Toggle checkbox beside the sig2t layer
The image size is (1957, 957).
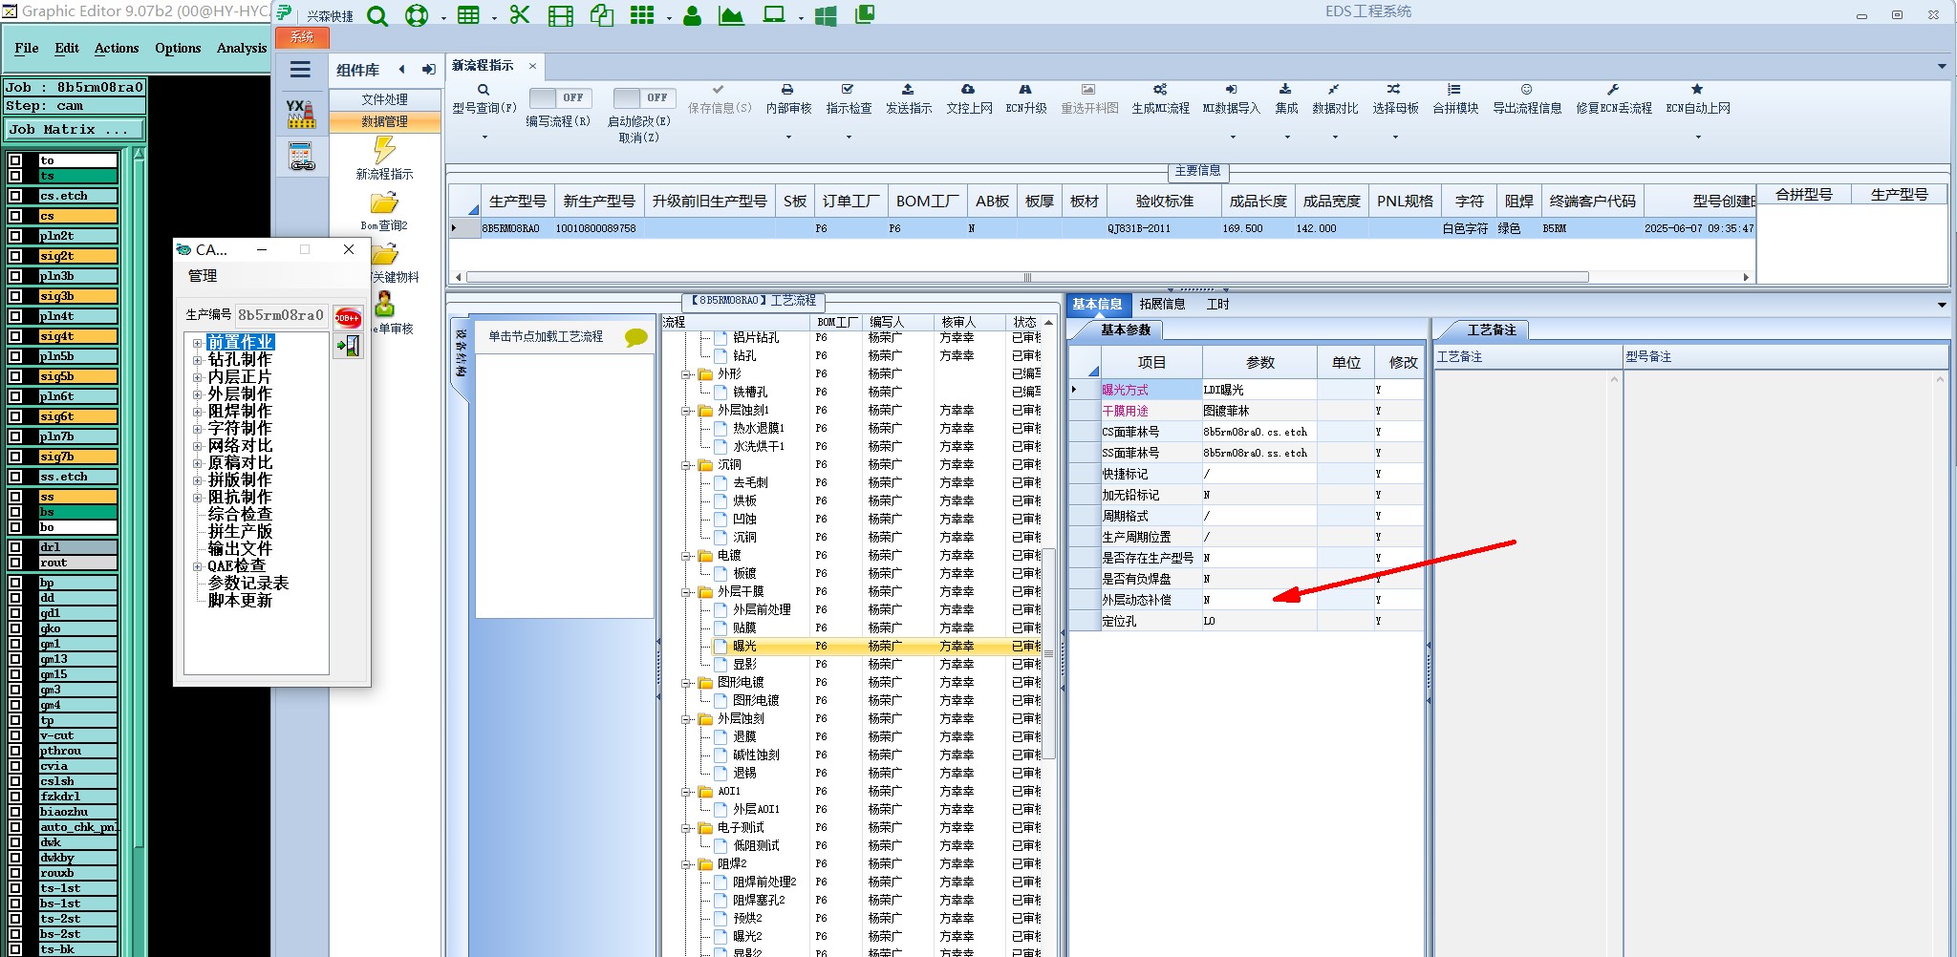click(x=15, y=256)
